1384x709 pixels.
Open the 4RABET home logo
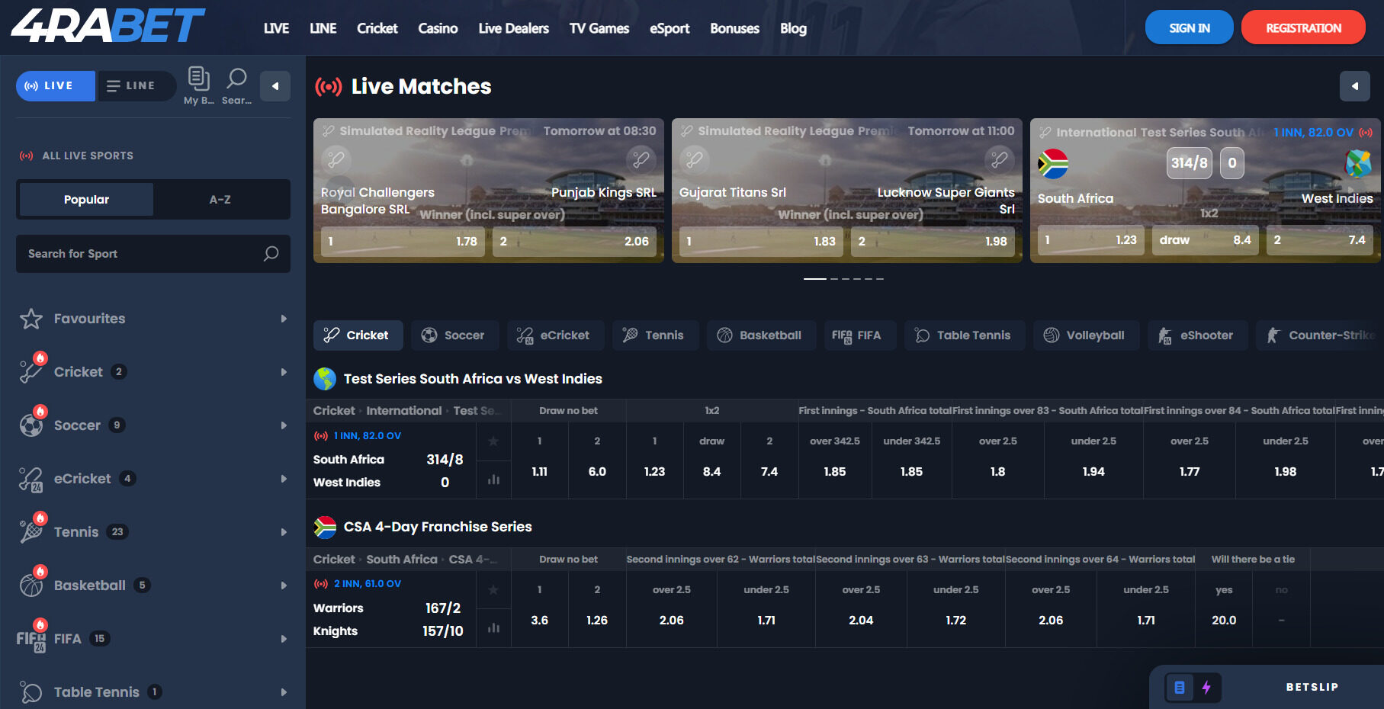108,25
